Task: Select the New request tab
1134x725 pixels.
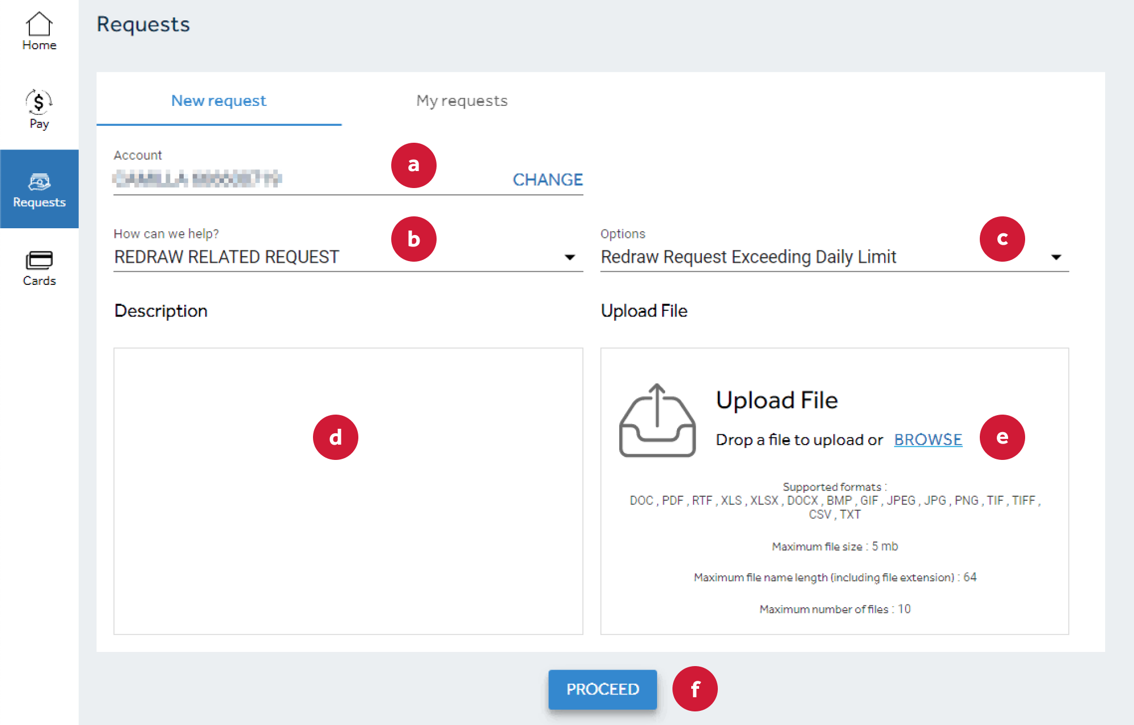Action: click(x=219, y=101)
